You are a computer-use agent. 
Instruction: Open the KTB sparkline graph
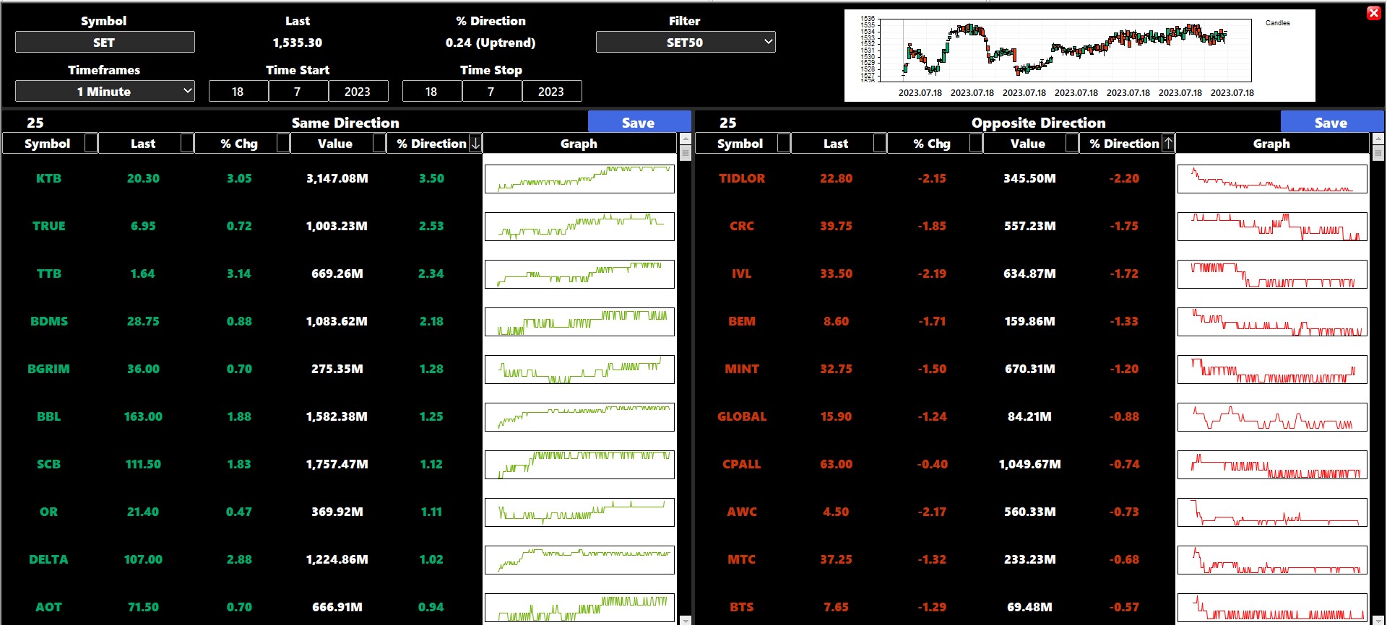pyautogui.click(x=579, y=179)
